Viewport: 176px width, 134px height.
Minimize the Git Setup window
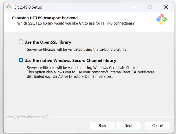134,7
